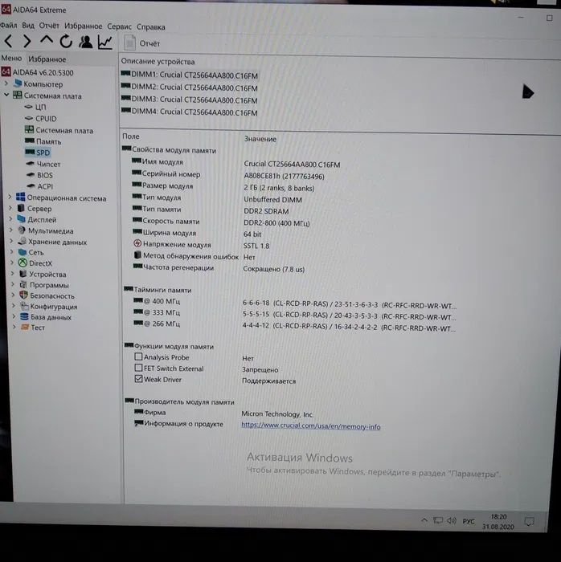Open the Файл menu
This screenshot has height=562, width=561.
pyautogui.click(x=8, y=25)
